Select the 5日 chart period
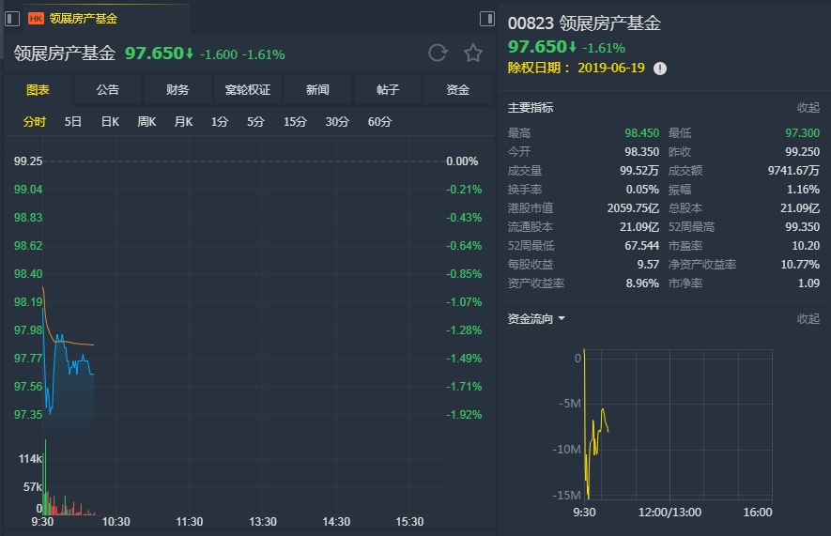831x536 pixels. pos(73,122)
